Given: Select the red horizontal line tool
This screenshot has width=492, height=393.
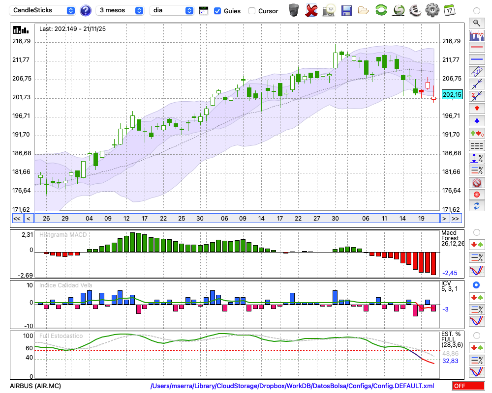Looking at the screenshot, I should coord(477,47).
